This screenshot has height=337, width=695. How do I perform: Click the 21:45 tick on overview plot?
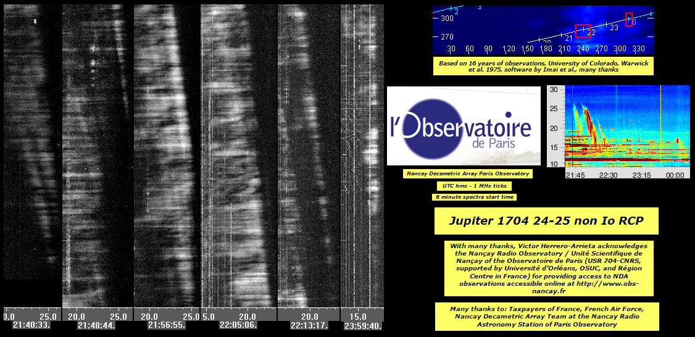pyautogui.click(x=575, y=175)
